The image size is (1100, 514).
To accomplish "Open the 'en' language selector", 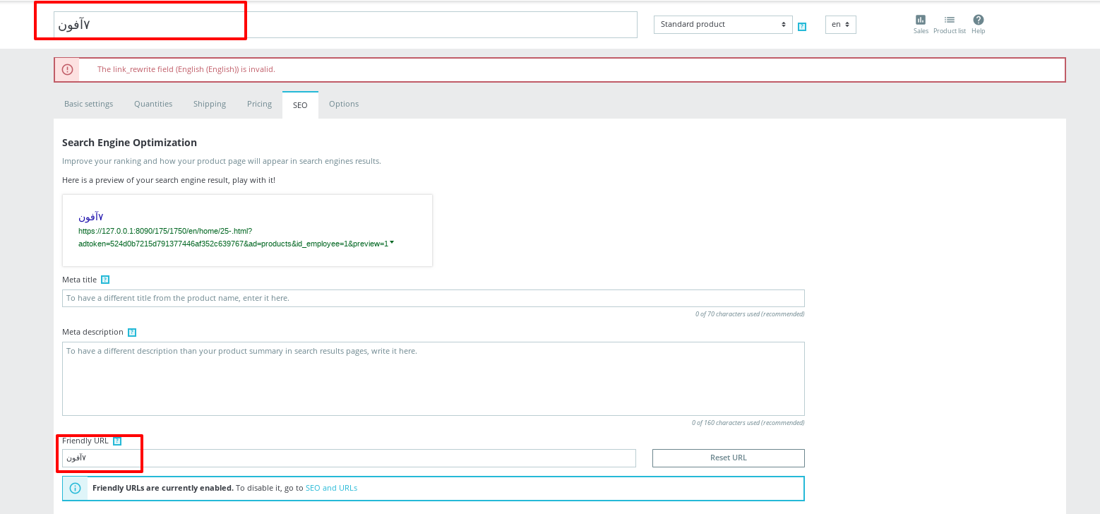I will coord(840,25).
